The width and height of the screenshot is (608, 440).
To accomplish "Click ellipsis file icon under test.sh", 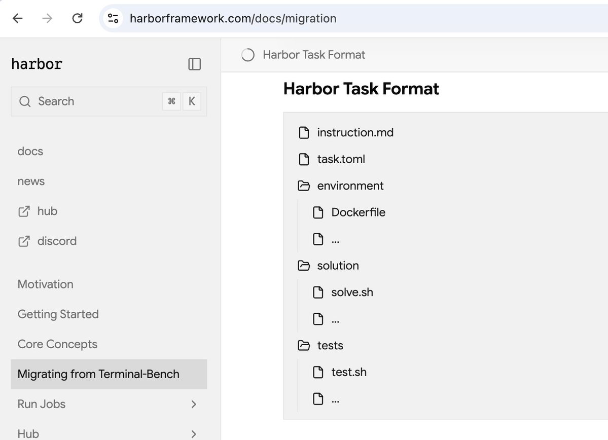I will [318, 399].
